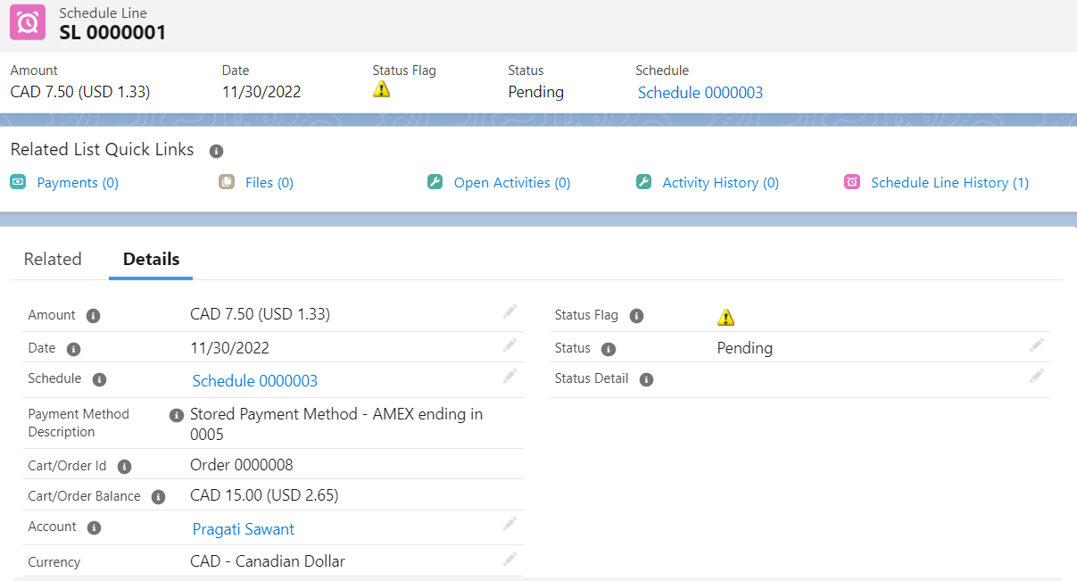Edit the Date field via pencil icon
Image resolution: width=1077 pixels, height=581 pixels.
[x=510, y=345]
